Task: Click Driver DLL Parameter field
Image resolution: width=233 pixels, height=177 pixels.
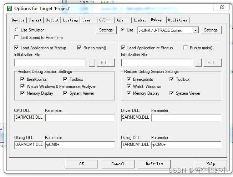Action: [x=186, y=118]
